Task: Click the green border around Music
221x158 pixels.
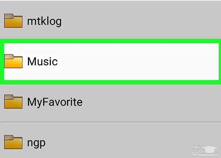Action: 110,41
